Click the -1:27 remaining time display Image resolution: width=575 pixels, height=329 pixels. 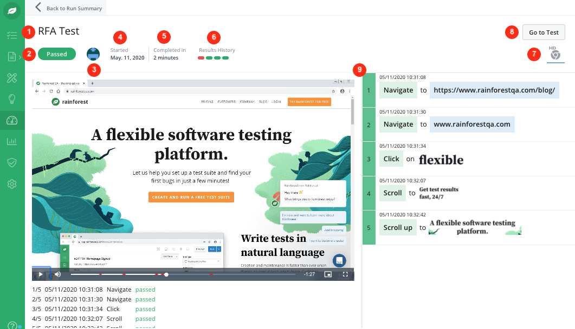click(x=309, y=274)
